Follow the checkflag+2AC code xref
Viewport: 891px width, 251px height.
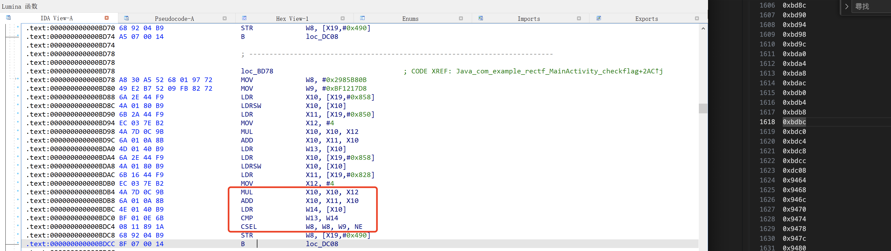click(x=559, y=71)
